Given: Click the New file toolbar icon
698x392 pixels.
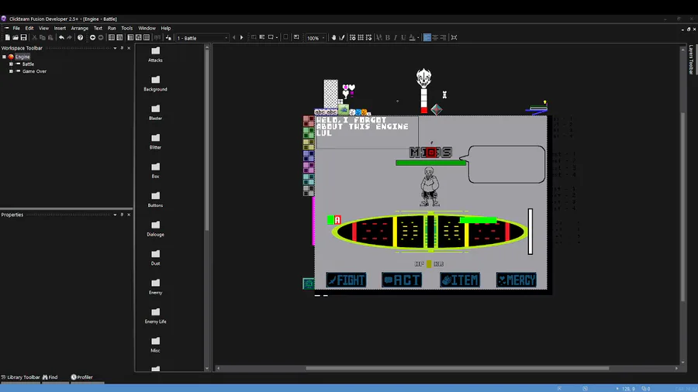Looking at the screenshot, I should [x=8, y=38].
